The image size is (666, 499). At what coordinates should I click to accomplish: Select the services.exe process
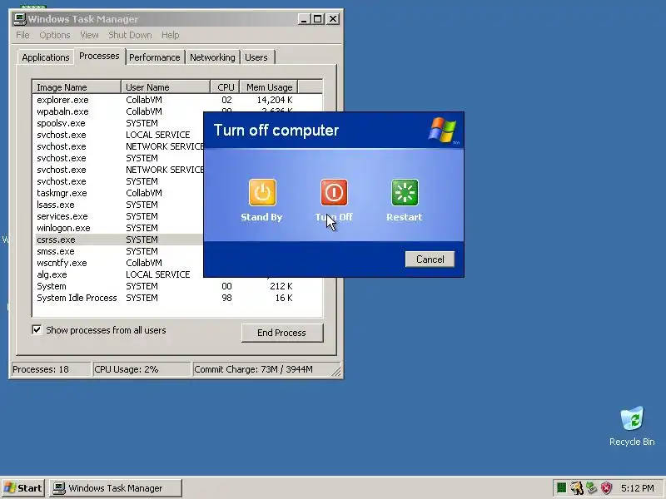[62, 216]
